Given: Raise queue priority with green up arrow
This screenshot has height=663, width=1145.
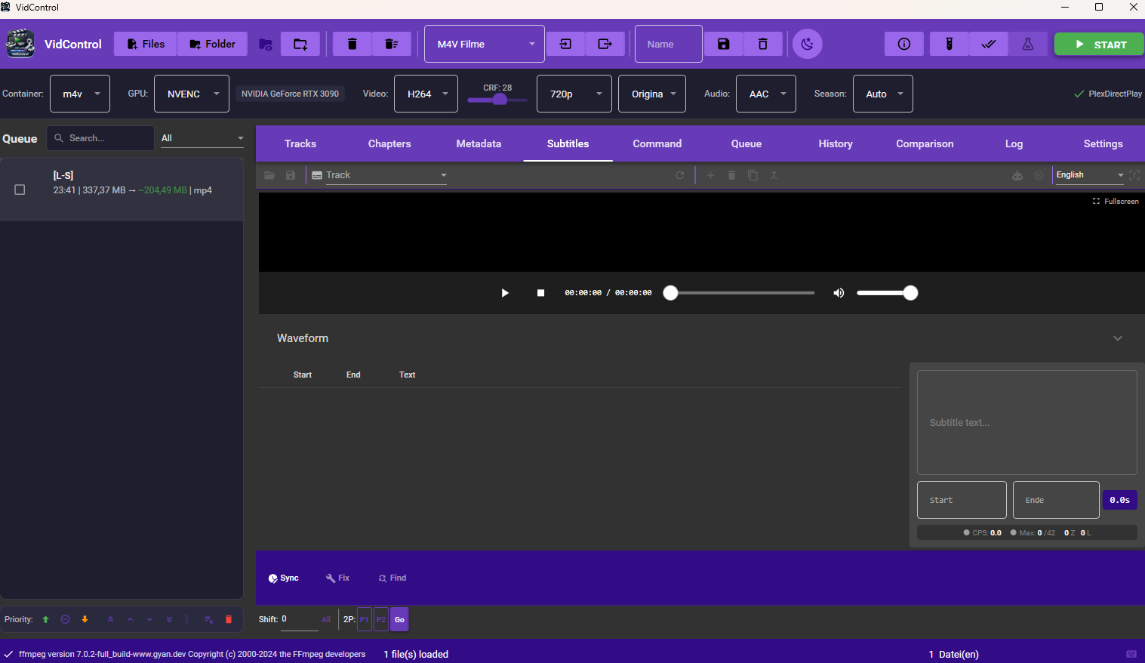Looking at the screenshot, I should (45, 619).
